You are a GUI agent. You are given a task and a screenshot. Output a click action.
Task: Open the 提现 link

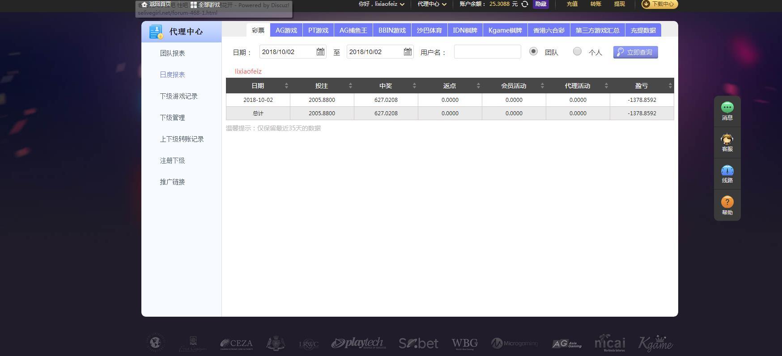(620, 4)
